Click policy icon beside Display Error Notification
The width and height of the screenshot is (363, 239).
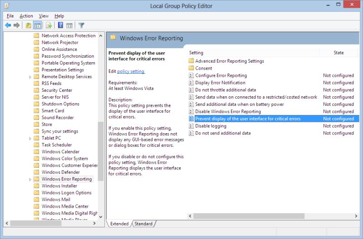pos(191,83)
